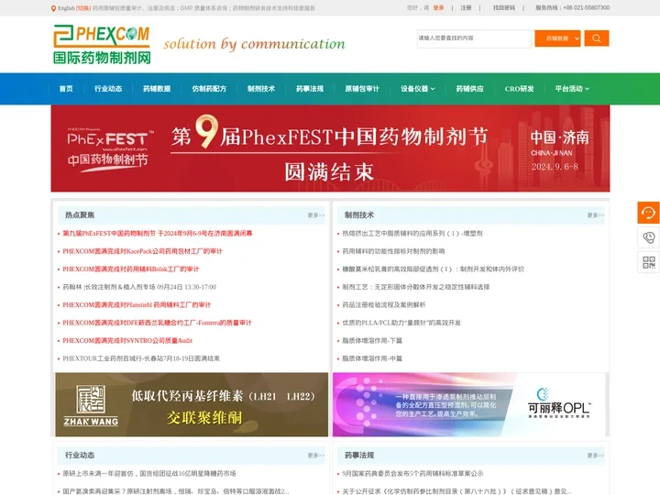Click the 药事法规 section heading
The image size is (660, 495).
(x=359, y=455)
